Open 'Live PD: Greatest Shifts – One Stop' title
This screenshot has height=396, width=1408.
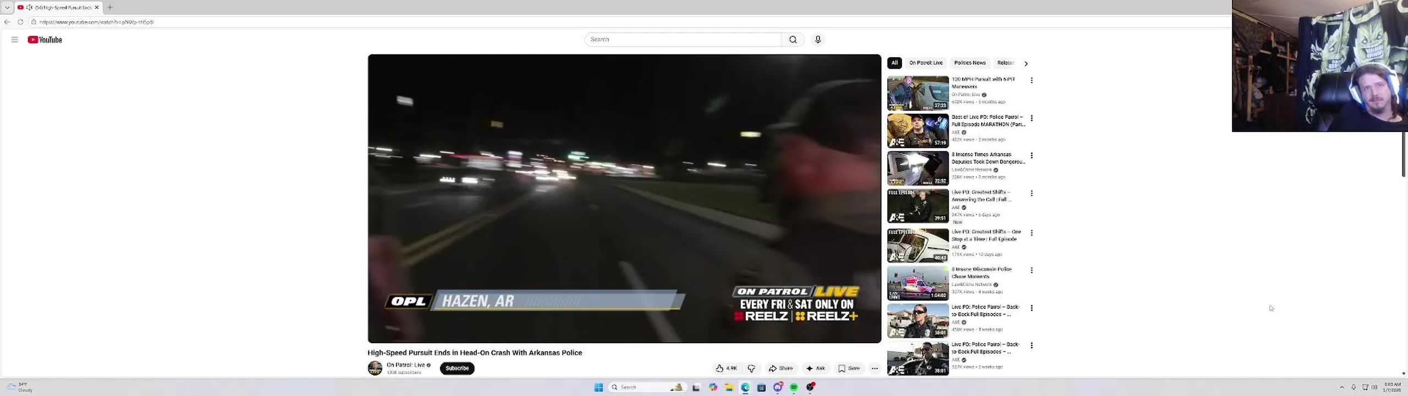pos(986,235)
